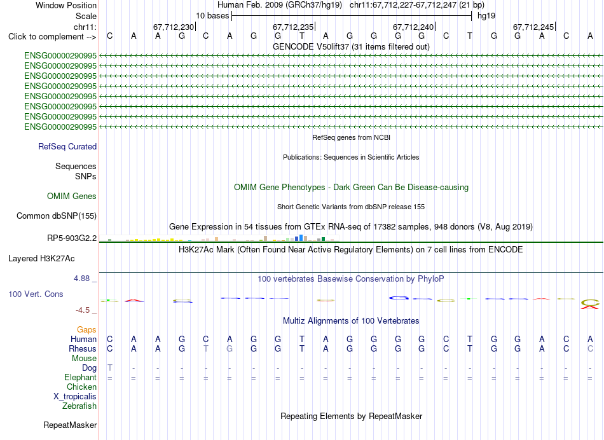Click the RP5-903G2.2 gene expression label
Image resolution: width=604 pixels, height=440 pixels.
(x=72, y=238)
